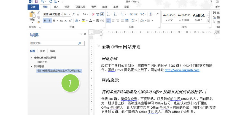The image size is (248, 115).
Task: Apply character border icon
Action: tap(102, 14)
